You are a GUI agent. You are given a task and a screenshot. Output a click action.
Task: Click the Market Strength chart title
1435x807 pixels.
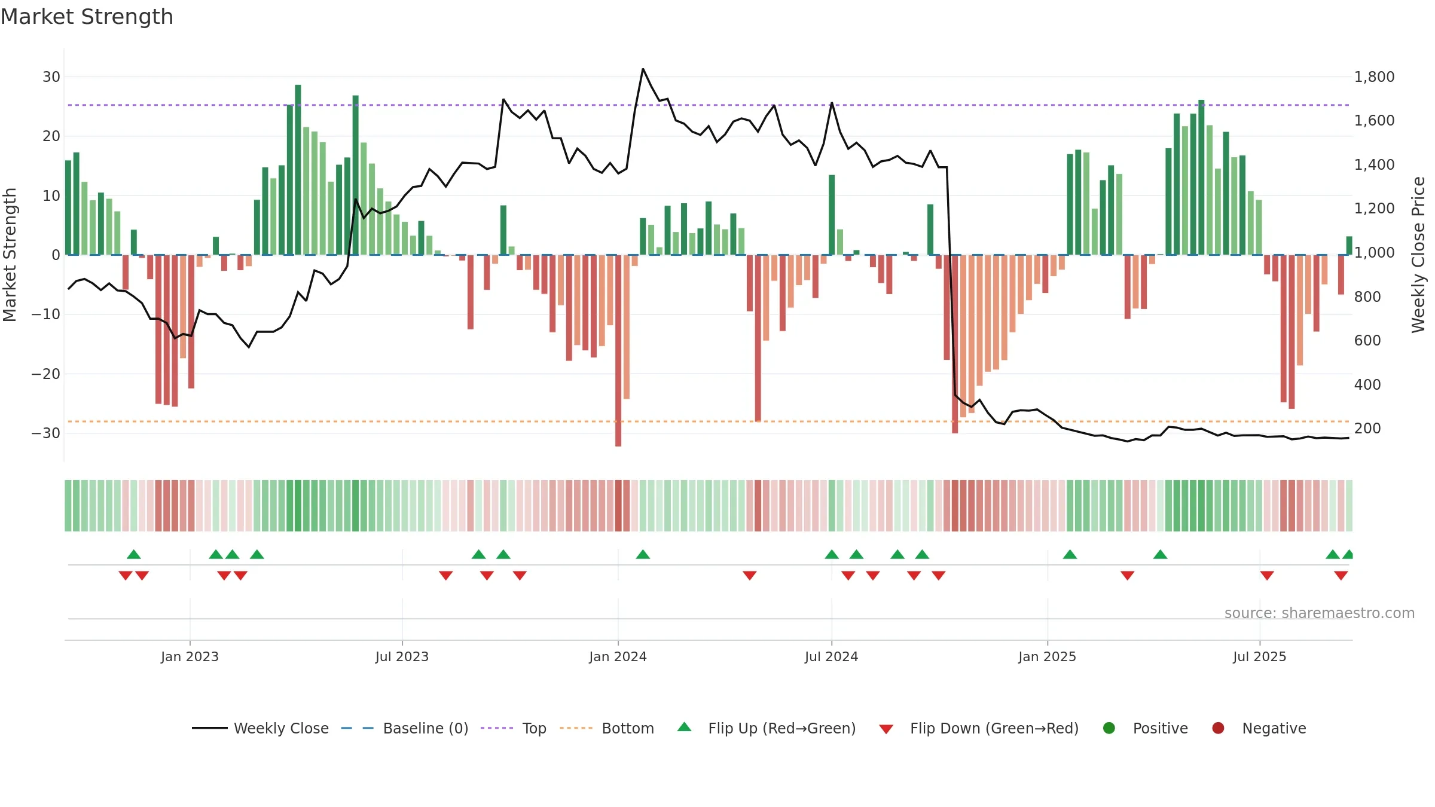coord(87,17)
